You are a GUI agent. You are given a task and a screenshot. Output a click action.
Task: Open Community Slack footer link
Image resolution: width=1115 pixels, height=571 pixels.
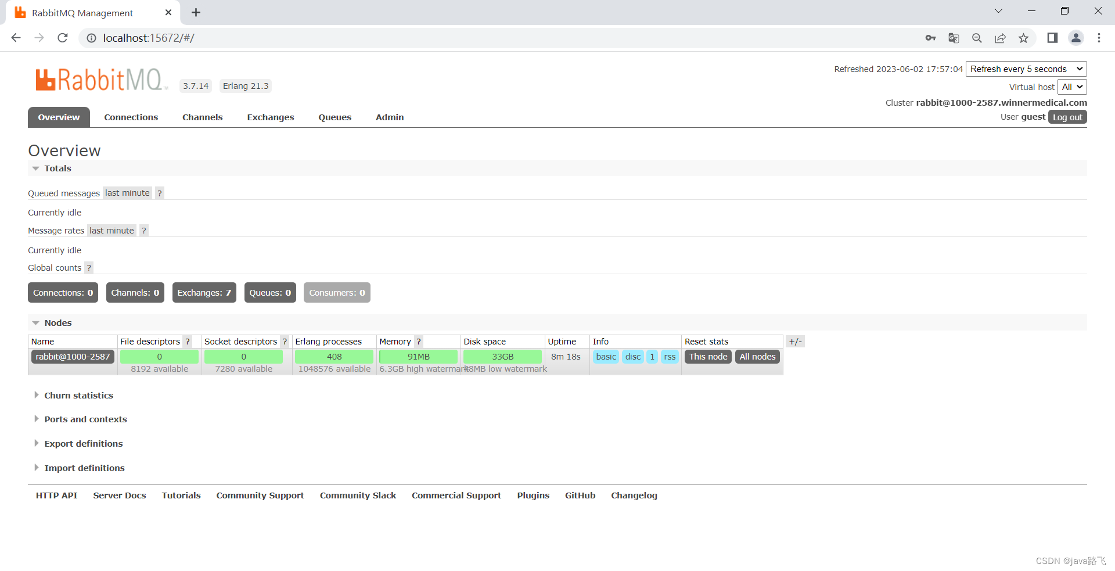(358, 495)
